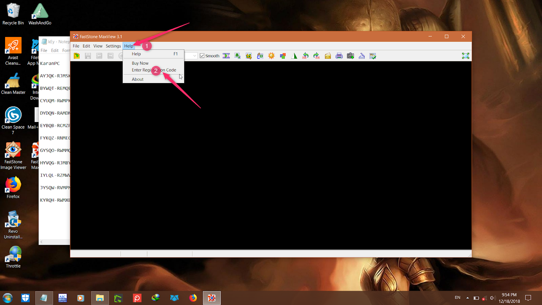Open the Windows Start button
The width and height of the screenshot is (542, 305).
point(7,298)
